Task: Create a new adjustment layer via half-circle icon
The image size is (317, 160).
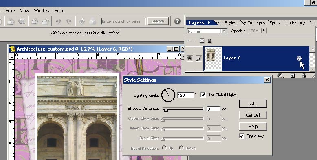Action: click(280, 76)
